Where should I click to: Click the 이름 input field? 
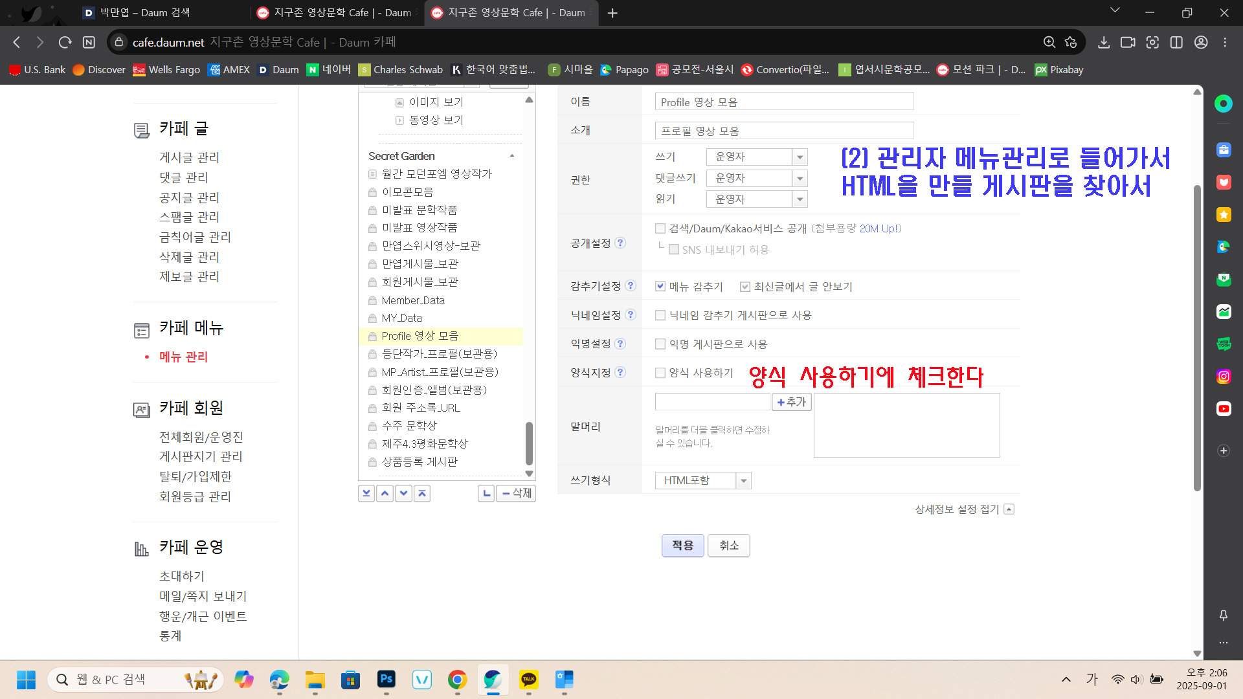point(783,102)
